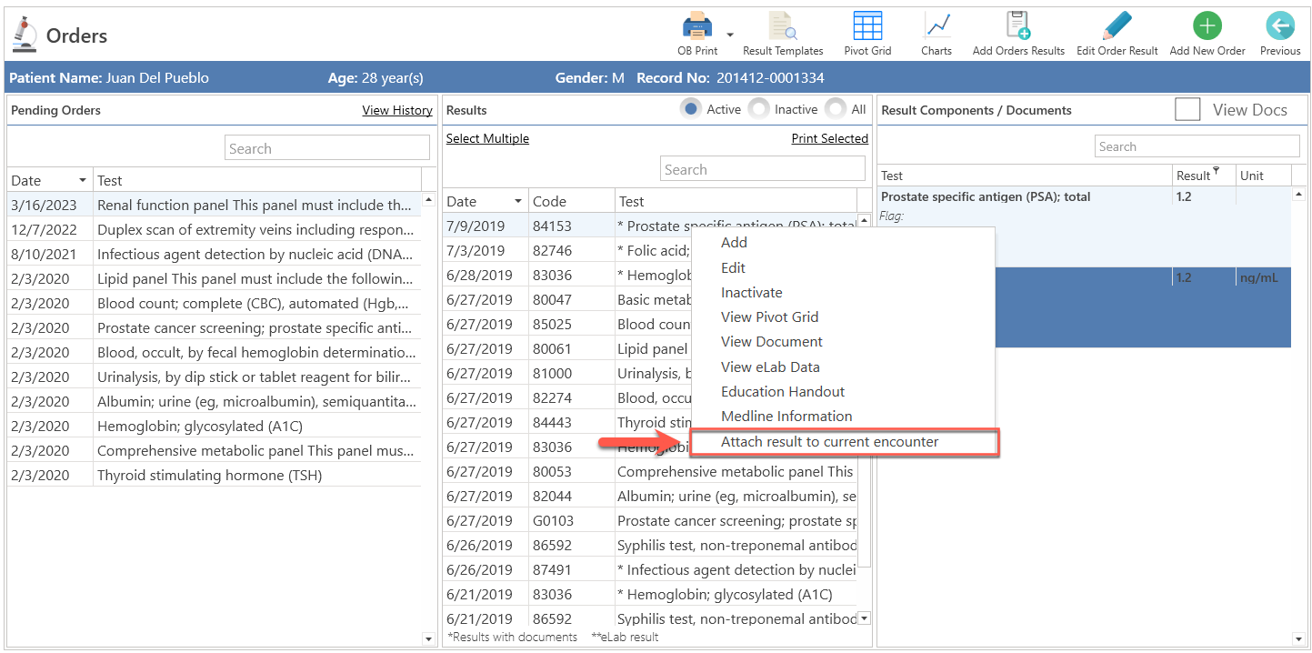Focus the Results search field
Screen dimensions: 1312x653
point(763,169)
